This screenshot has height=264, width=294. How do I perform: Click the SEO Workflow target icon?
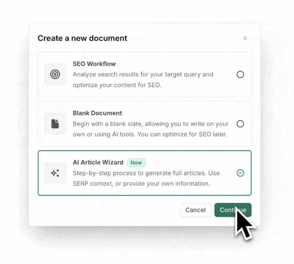55,74
